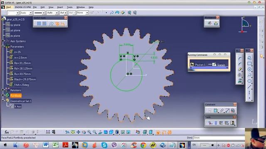Open the Tools menu
266x149 pixels.
click(x=69, y=7)
